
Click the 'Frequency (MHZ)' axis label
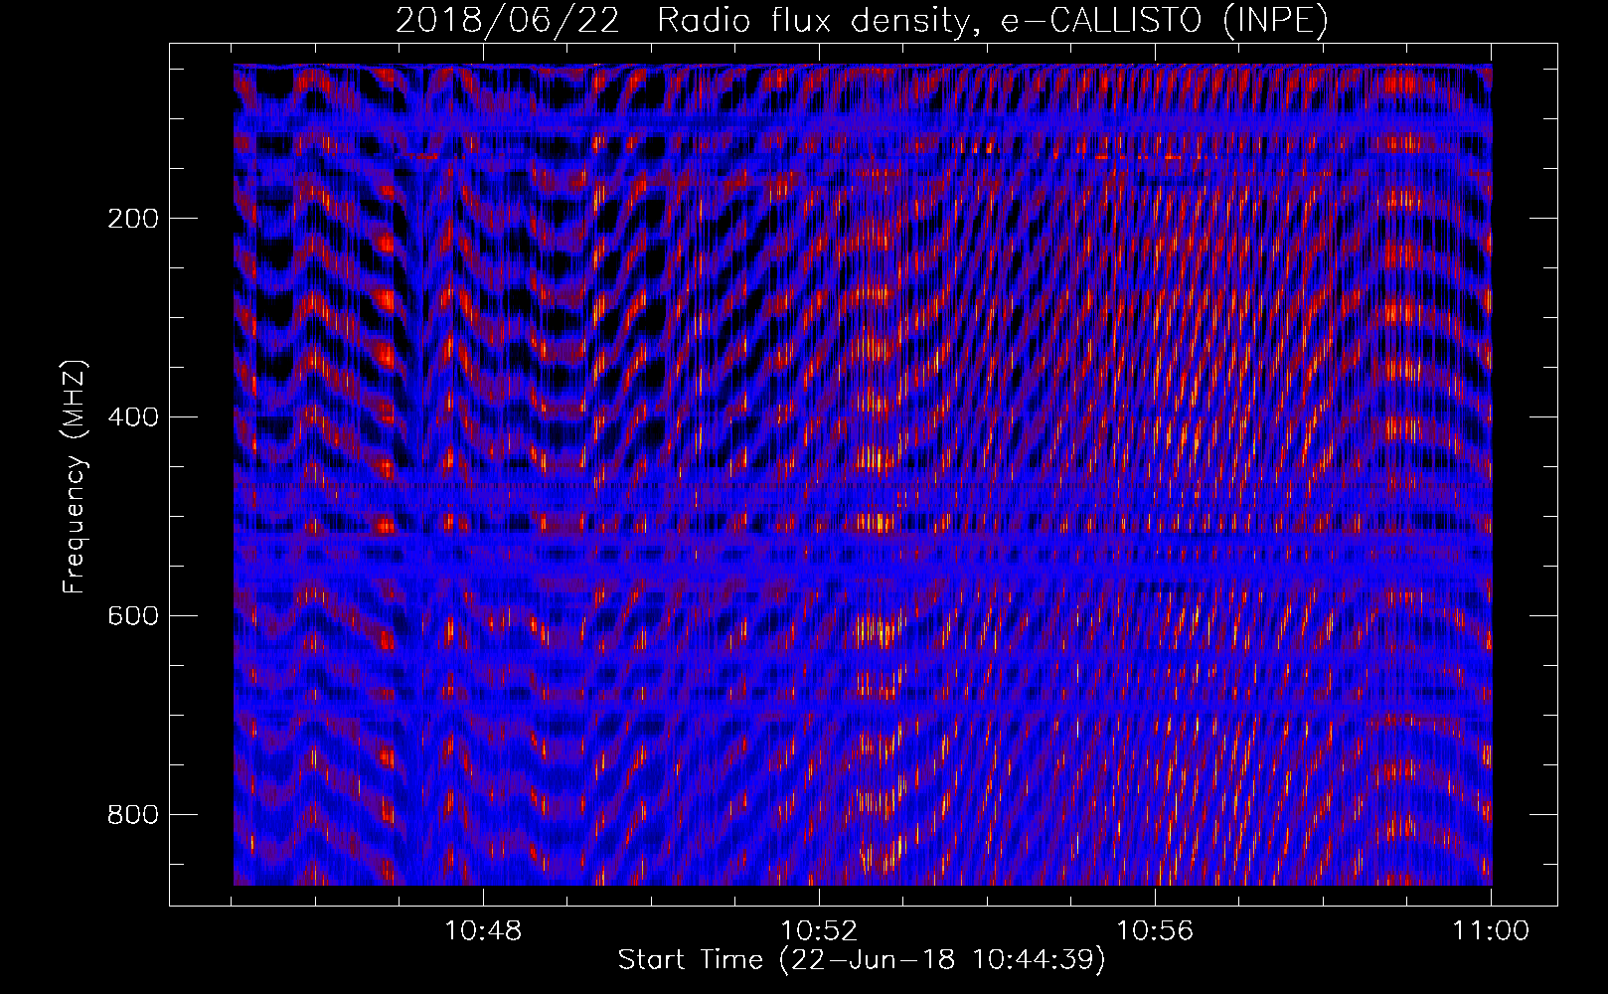tap(75, 477)
